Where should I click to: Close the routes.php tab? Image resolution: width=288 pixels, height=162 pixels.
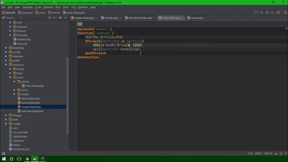pyautogui.click(x=205, y=18)
